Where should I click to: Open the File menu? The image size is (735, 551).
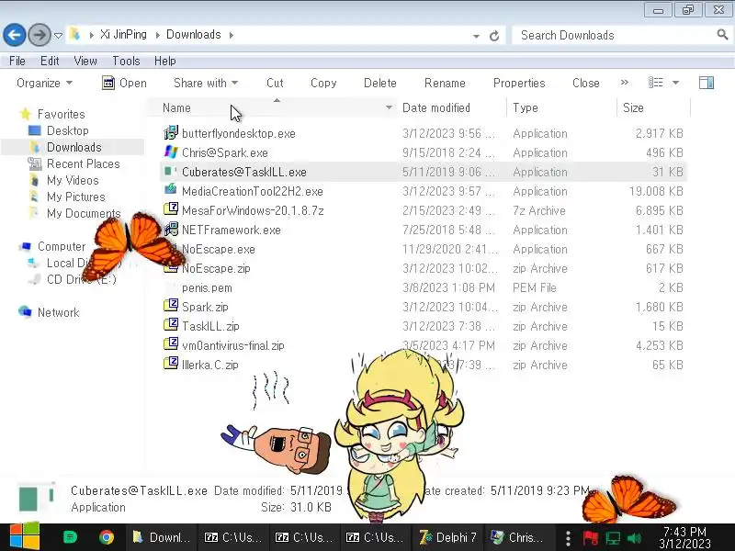coord(17,61)
